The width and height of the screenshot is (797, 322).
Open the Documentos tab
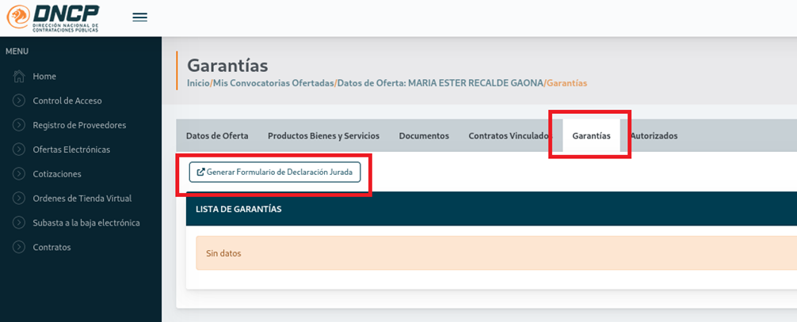424,136
